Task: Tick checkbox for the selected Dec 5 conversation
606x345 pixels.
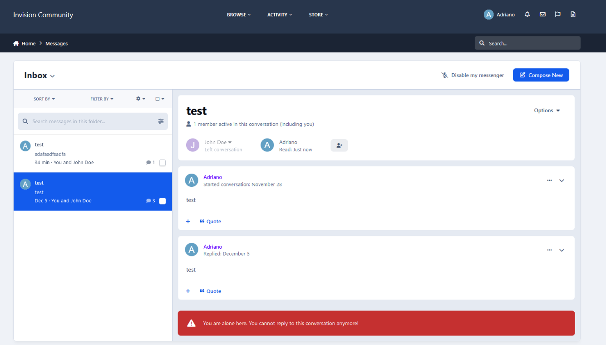Action: (163, 201)
